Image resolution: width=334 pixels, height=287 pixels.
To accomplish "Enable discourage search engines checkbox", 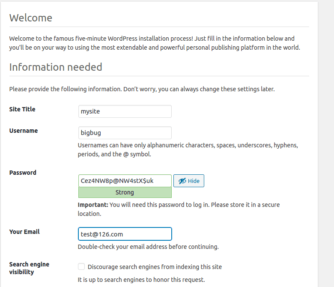I will [x=81, y=267].
